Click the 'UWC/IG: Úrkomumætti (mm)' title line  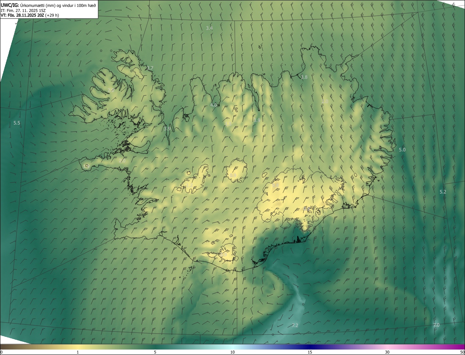(x=48, y=5)
